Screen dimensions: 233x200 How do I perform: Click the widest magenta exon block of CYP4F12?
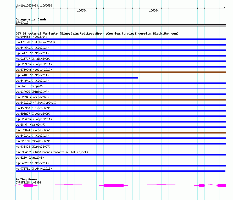tap(114, 186)
